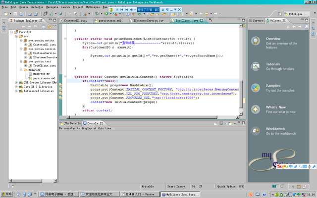Click the Save toolbar icon

coord(15,14)
